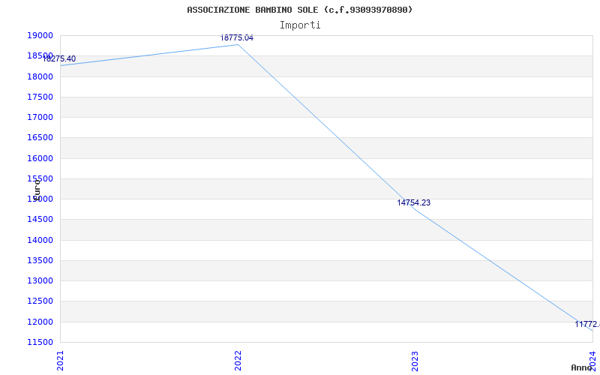
Task: Click the 11500 y-axis tick label
Action: [40, 342]
